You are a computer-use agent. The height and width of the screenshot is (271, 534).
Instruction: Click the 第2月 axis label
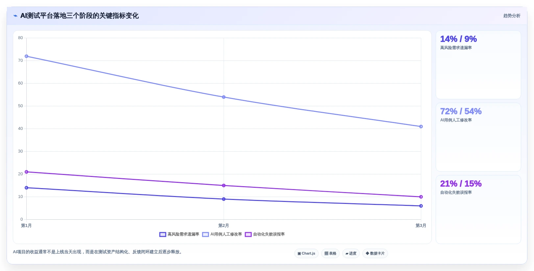[x=224, y=226]
